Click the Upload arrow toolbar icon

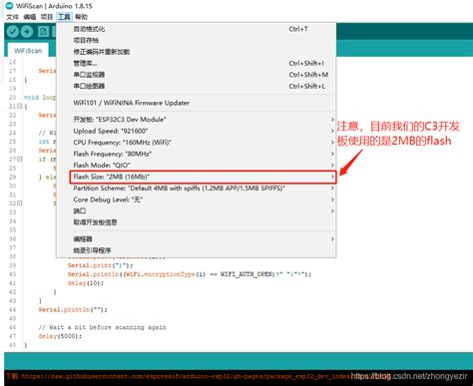pyautogui.click(x=27, y=32)
